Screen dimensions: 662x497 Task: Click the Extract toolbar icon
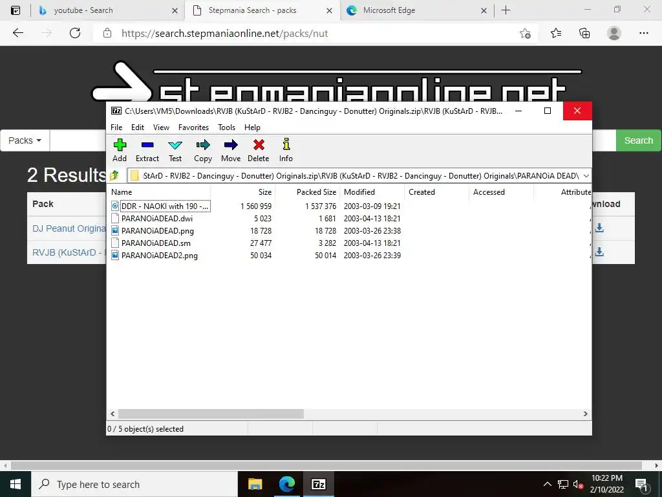coord(147,150)
